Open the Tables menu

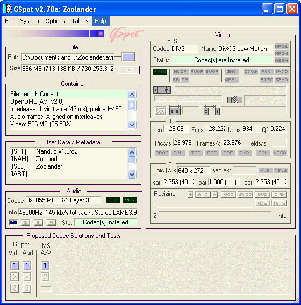click(80, 21)
